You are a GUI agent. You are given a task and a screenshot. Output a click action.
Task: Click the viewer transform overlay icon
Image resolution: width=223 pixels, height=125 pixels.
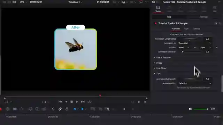point(6,102)
